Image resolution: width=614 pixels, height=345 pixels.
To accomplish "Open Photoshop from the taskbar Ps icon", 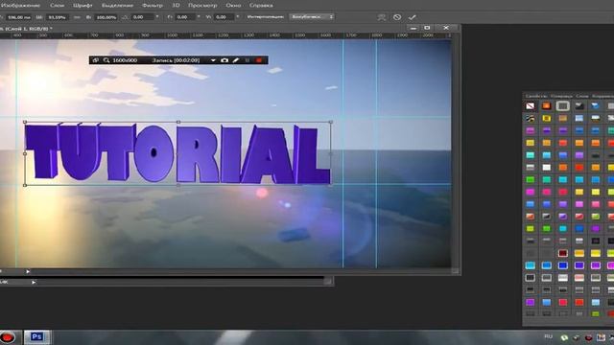I will (x=36, y=336).
